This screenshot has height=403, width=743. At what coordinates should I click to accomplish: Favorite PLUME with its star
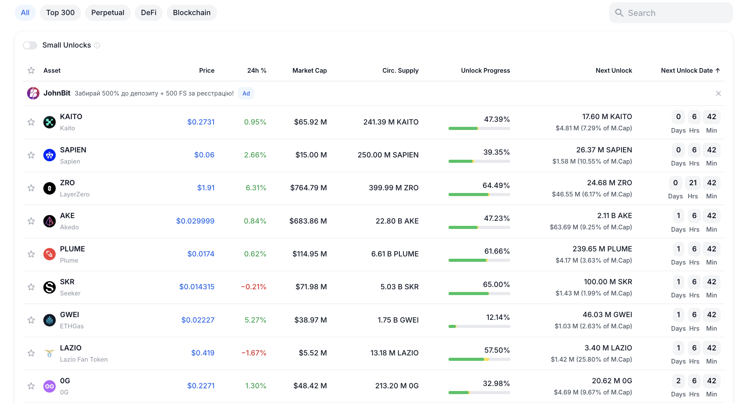(31, 254)
